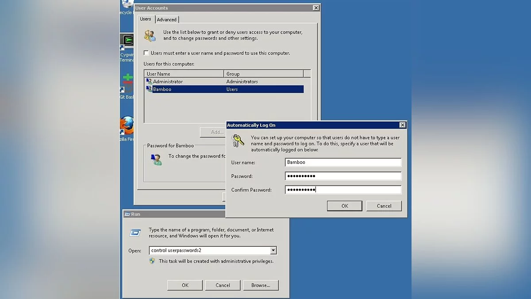This screenshot has height=299, width=531.
Task: Click into the Confirm Password field
Action: tap(343, 190)
